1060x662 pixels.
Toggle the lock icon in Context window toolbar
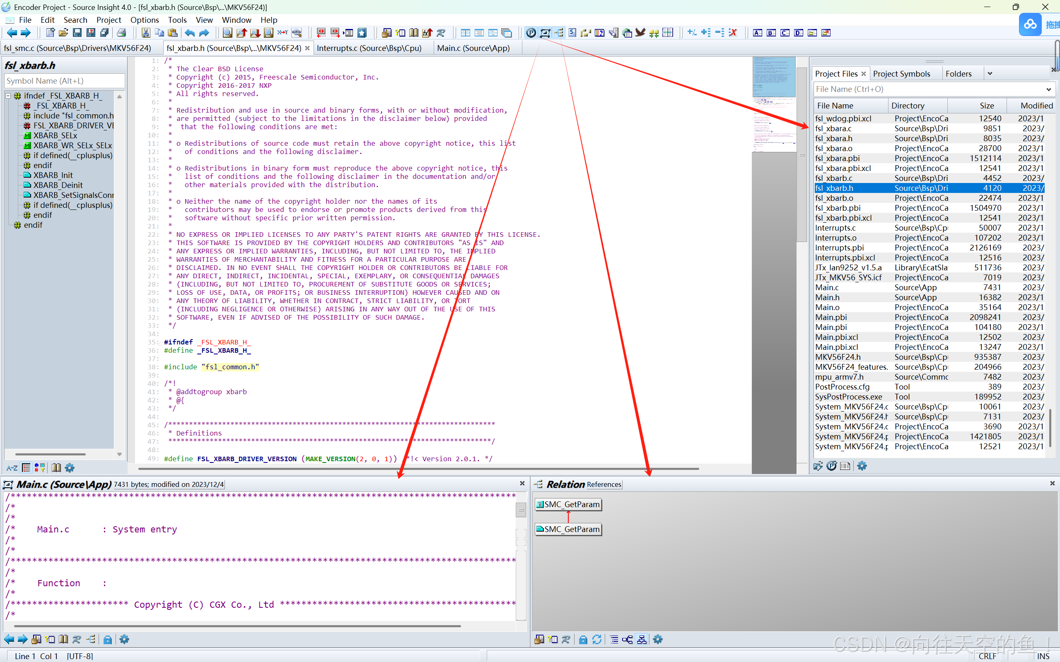107,639
